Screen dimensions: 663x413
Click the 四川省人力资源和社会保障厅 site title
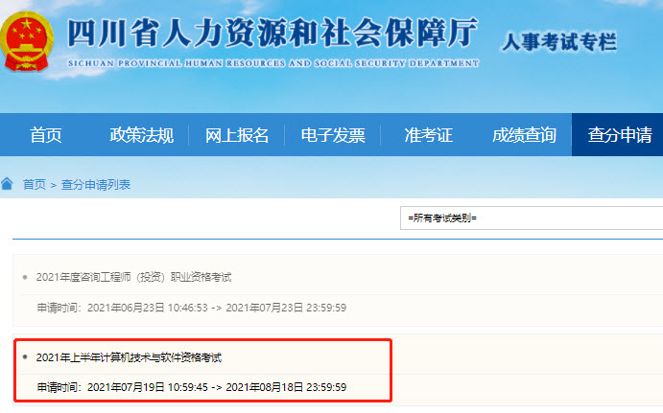tap(272, 35)
